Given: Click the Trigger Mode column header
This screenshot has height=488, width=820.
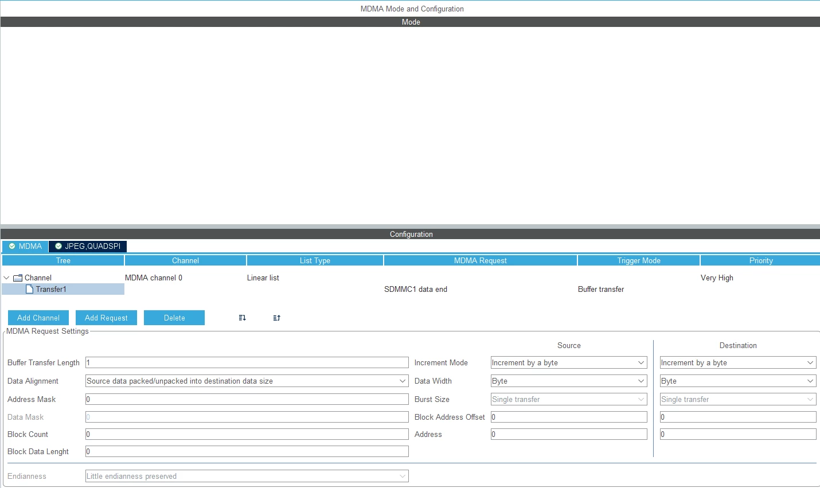Looking at the screenshot, I should 639,261.
